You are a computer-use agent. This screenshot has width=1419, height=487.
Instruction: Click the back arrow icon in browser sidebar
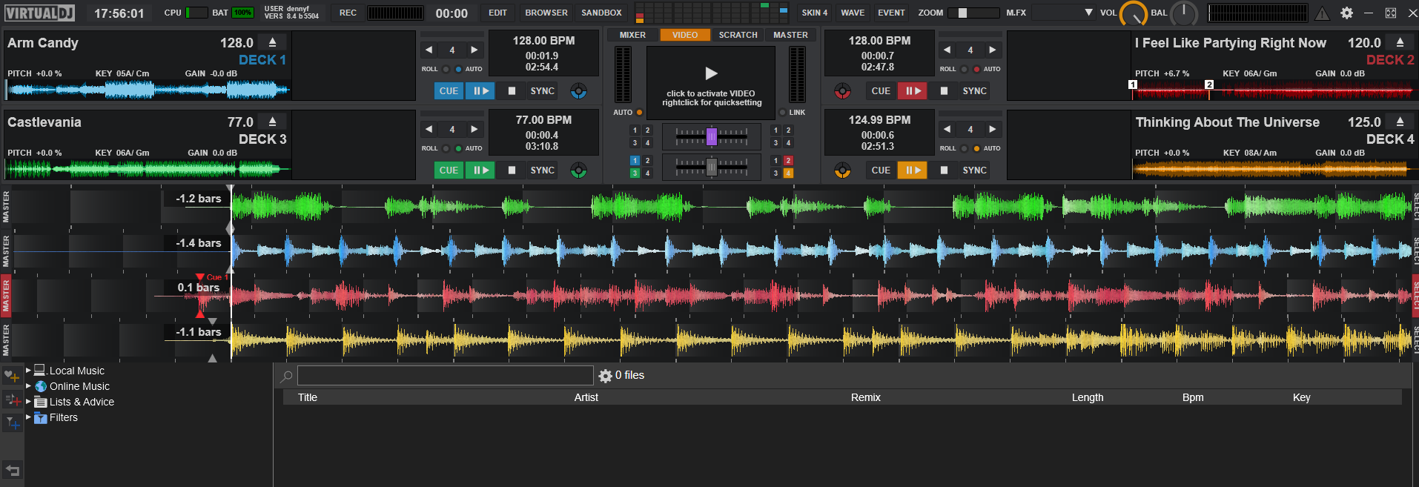click(x=12, y=469)
